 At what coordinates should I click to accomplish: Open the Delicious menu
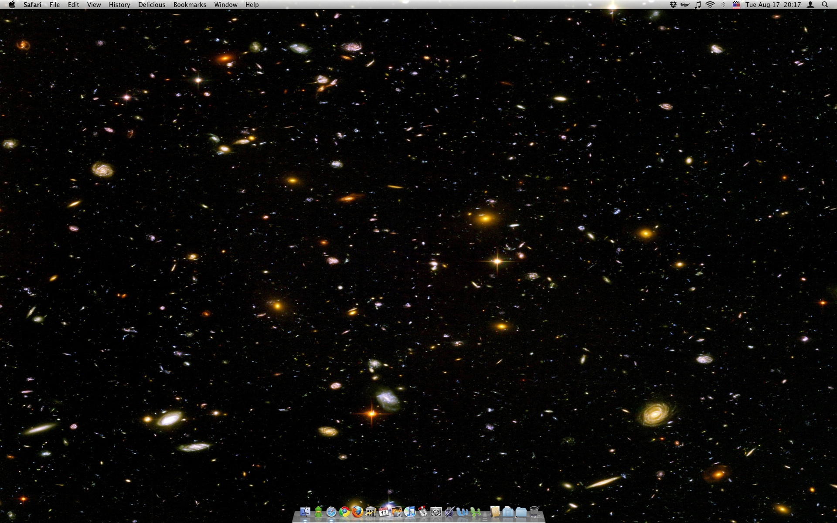point(152,5)
